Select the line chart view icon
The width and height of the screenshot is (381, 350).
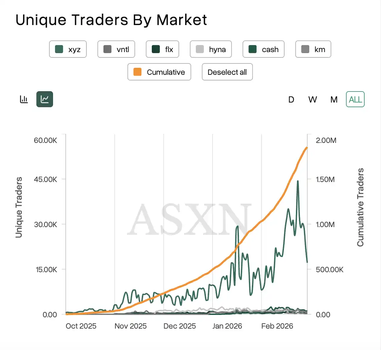tap(45, 99)
